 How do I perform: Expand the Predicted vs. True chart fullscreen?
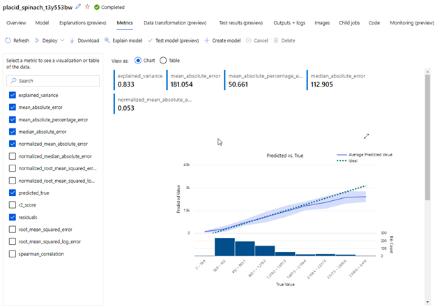point(367,136)
